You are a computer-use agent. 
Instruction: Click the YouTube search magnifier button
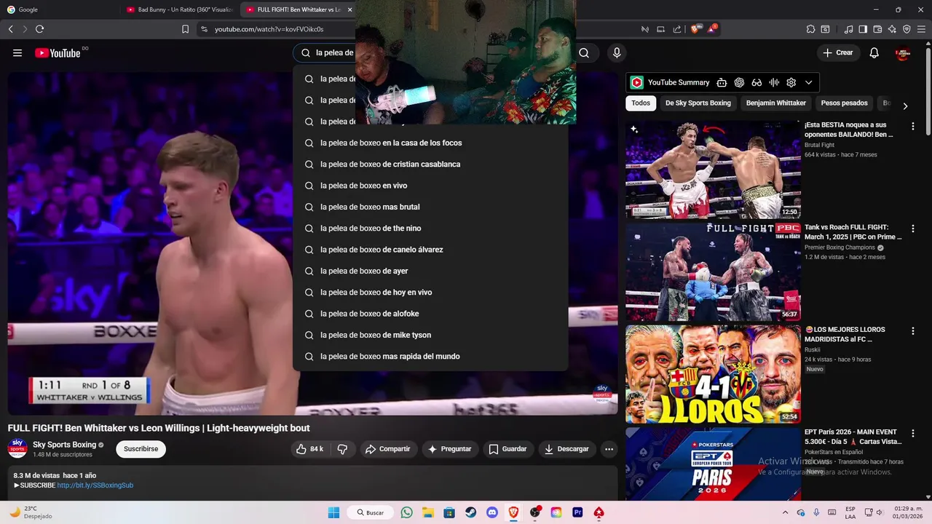point(584,53)
